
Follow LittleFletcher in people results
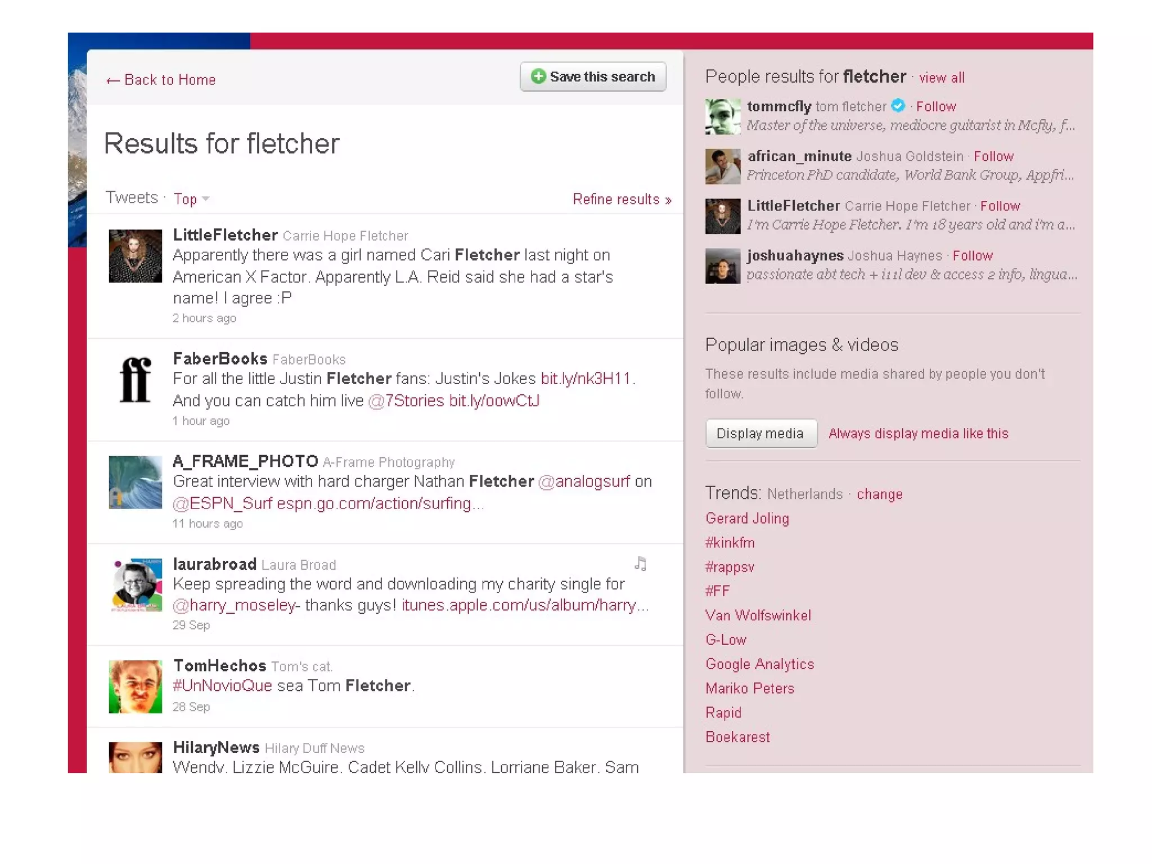click(1000, 206)
